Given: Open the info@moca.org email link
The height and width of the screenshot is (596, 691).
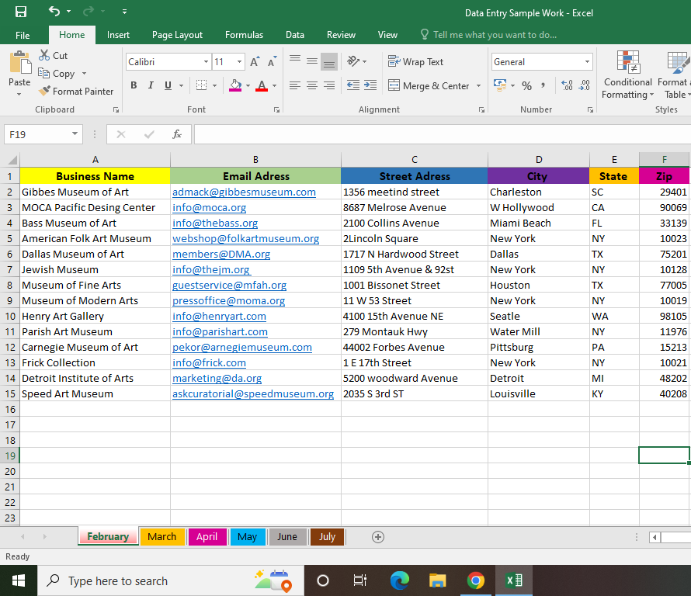Looking at the screenshot, I should point(209,207).
